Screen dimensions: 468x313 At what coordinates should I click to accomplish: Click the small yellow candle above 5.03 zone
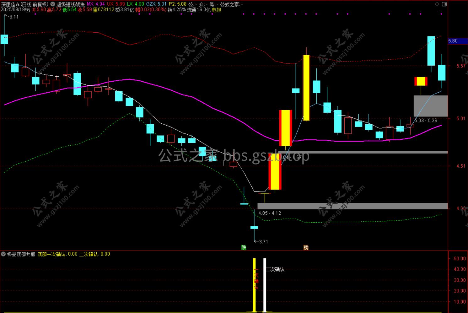(x=421, y=81)
